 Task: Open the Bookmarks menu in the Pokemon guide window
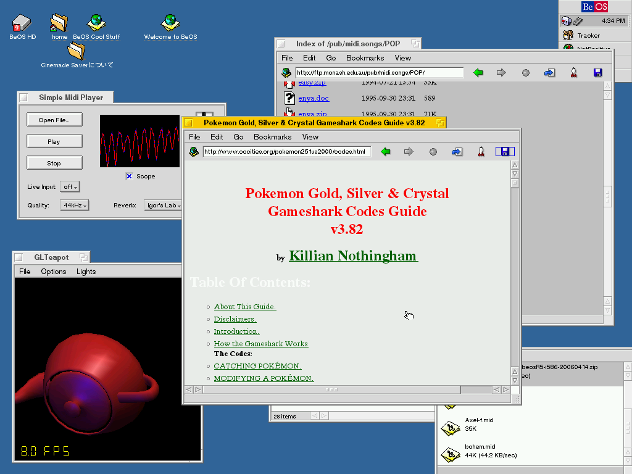coord(272,137)
